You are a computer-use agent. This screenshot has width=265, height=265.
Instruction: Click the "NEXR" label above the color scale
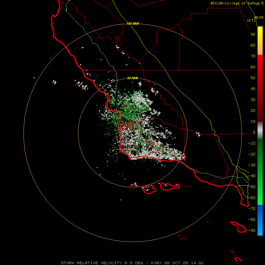pos(259,18)
